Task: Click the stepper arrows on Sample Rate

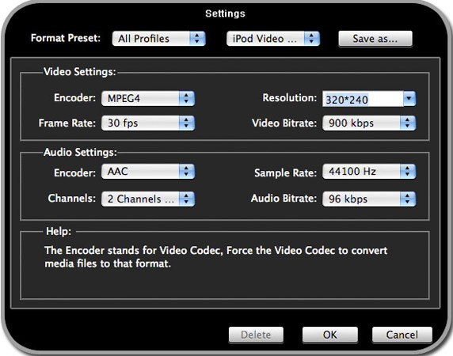Action: coord(408,172)
